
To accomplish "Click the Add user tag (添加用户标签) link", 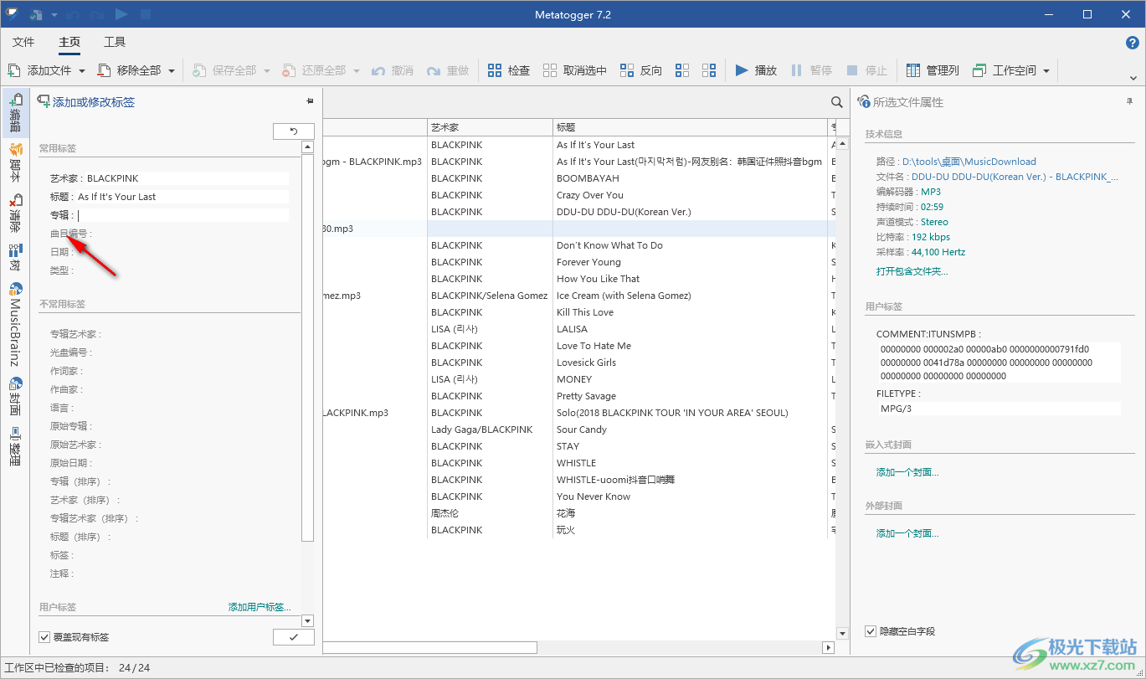I will [x=260, y=607].
